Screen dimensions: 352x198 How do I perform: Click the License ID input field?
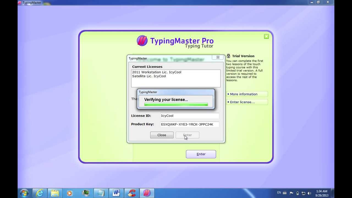(190, 116)
